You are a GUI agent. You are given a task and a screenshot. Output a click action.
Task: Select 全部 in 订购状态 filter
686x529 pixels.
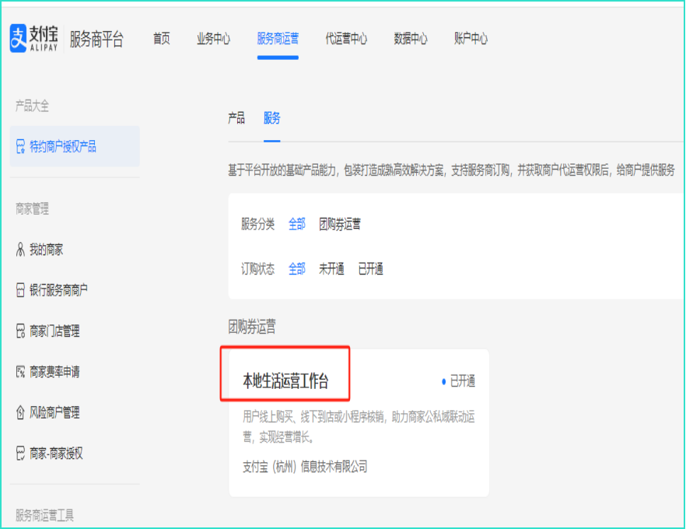click(x=297, y=269)
